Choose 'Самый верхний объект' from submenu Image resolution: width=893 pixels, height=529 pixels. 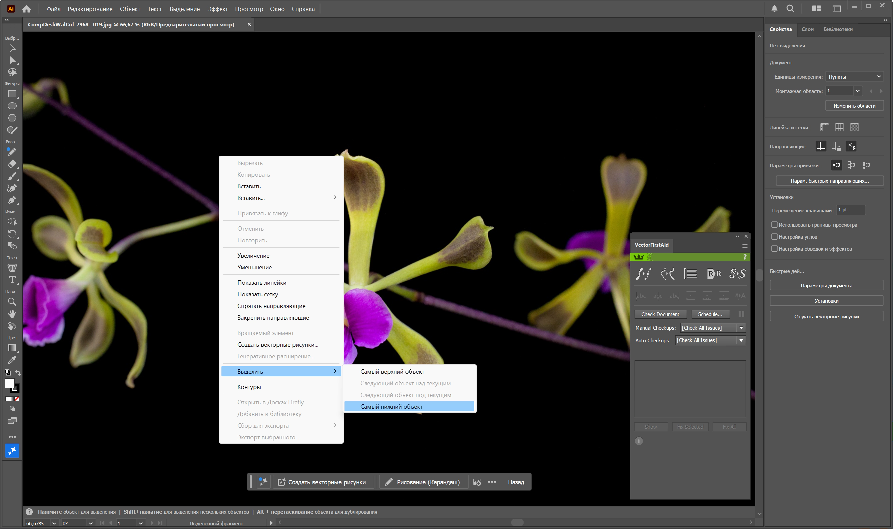coord(409,372)
